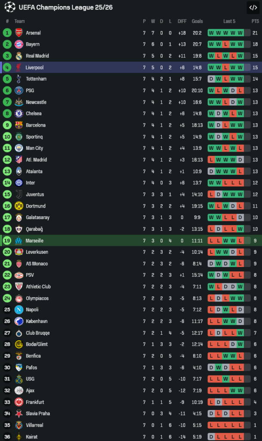262x441 pixels.
Task: Click the Arsenal club crest
Action: point(18,33)
